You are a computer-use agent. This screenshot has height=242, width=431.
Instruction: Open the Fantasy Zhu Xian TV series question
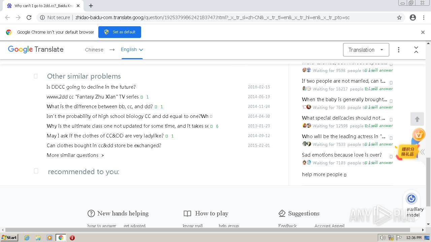click(x=93, y=96)
